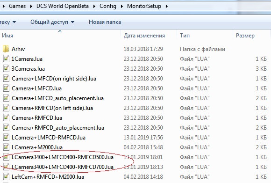This screenshot has height=183, width=271.
Task: Click date 18.03.2018 17:29
Action: (x=143, y=49)
